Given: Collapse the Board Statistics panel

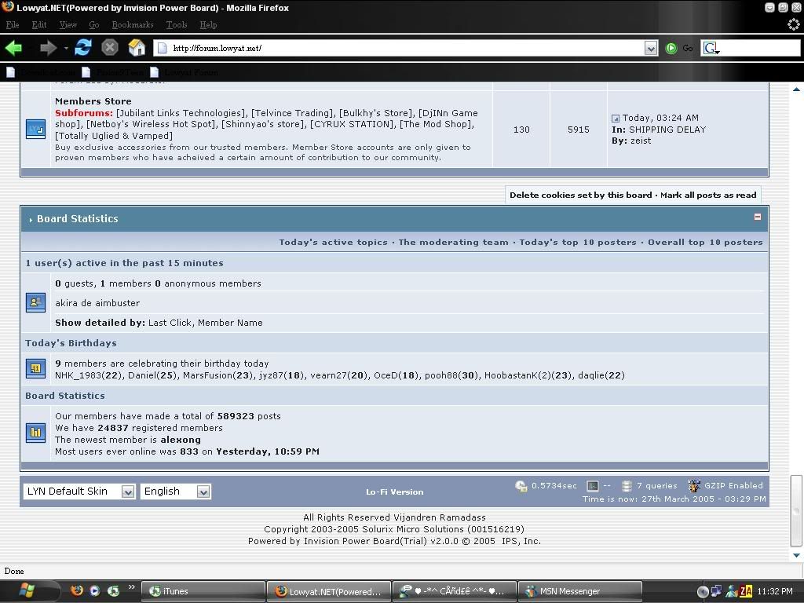Looking at the screenshot, I should [x=758, y=217].
